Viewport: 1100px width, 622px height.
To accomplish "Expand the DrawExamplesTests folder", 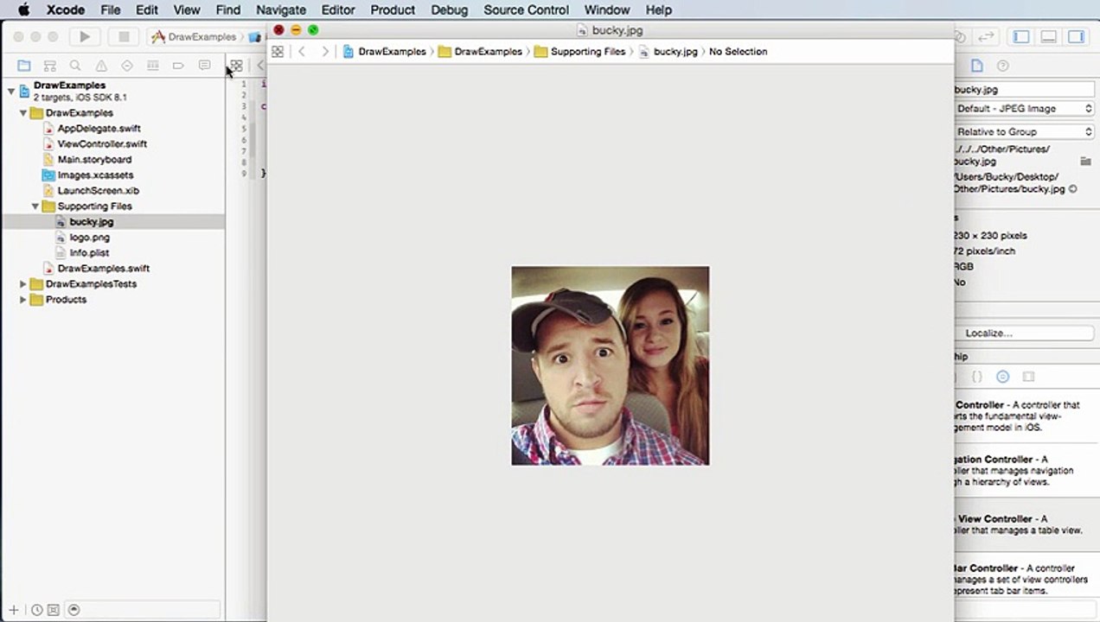I will click(23, 284).
